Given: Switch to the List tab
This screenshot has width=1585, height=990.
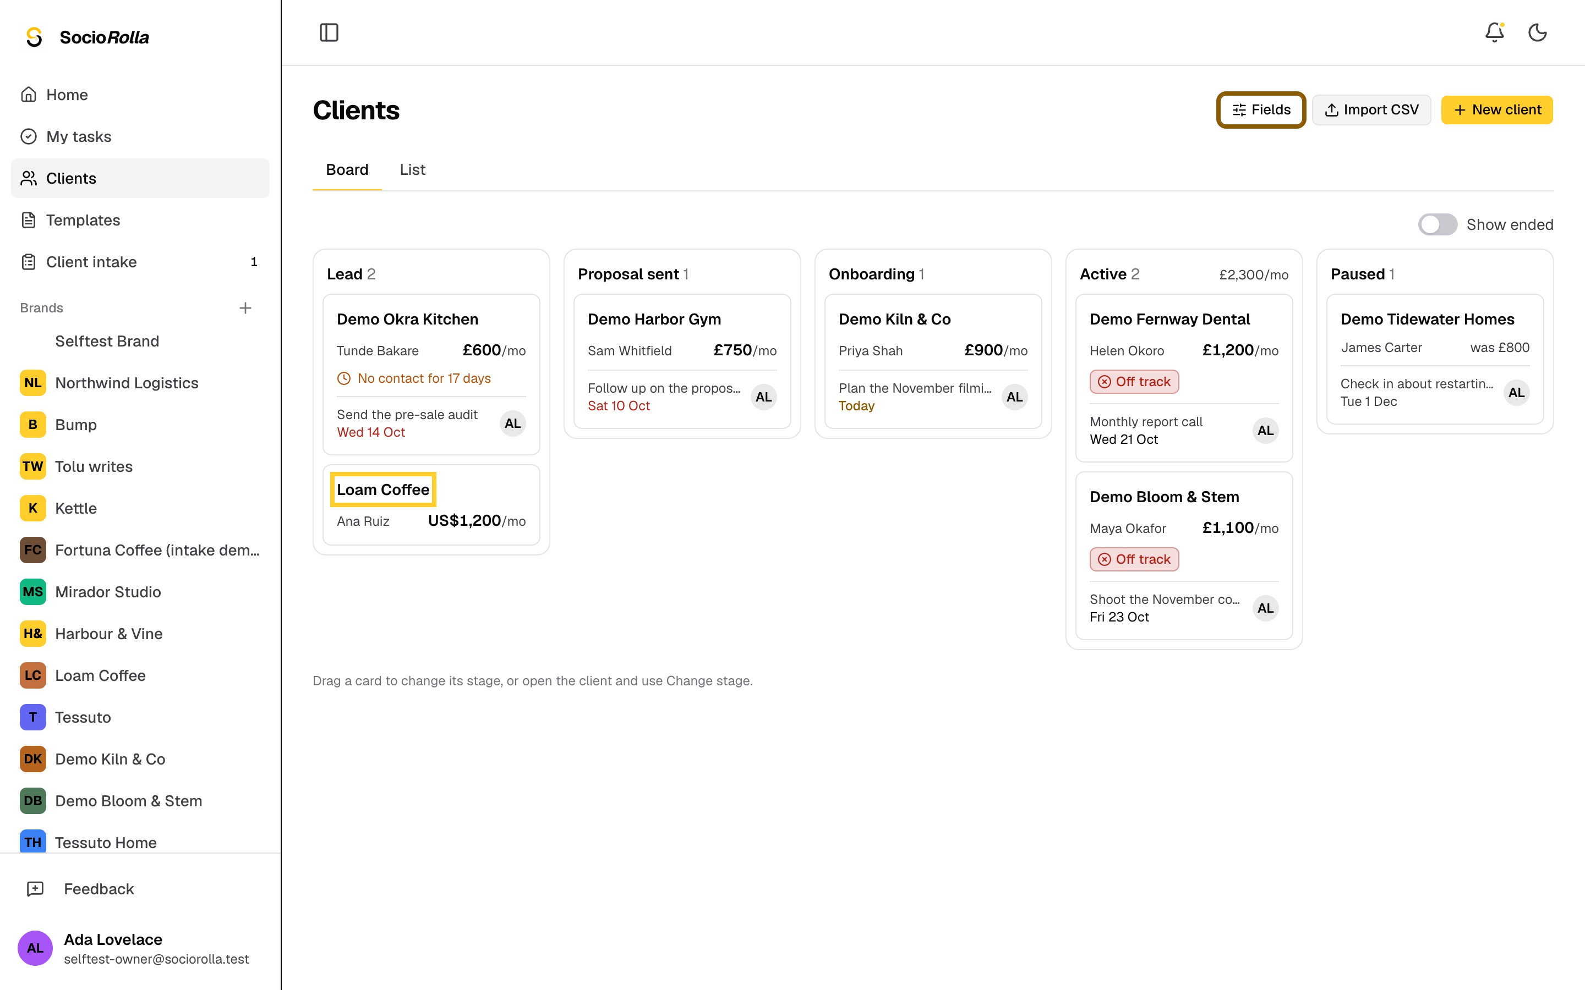Looking at the screenshot, I should point(412,169).
